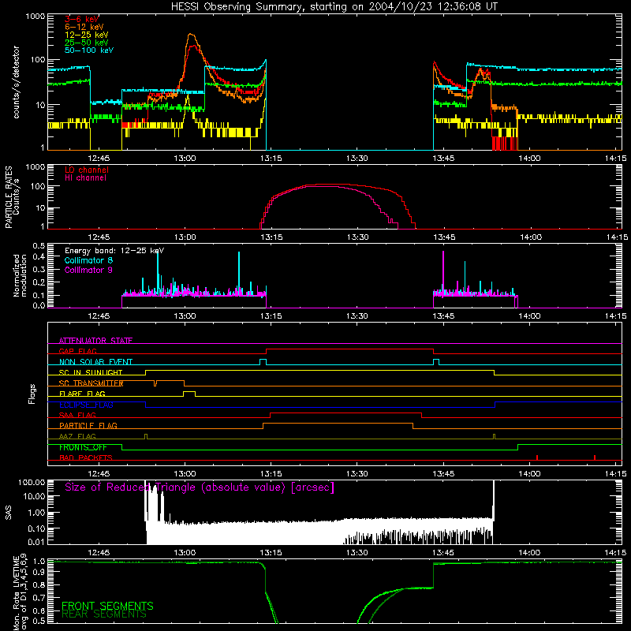The image size is (631, 631).
Task: Click the 'GAP FLAG' label
Action: (x=77, y=351)
